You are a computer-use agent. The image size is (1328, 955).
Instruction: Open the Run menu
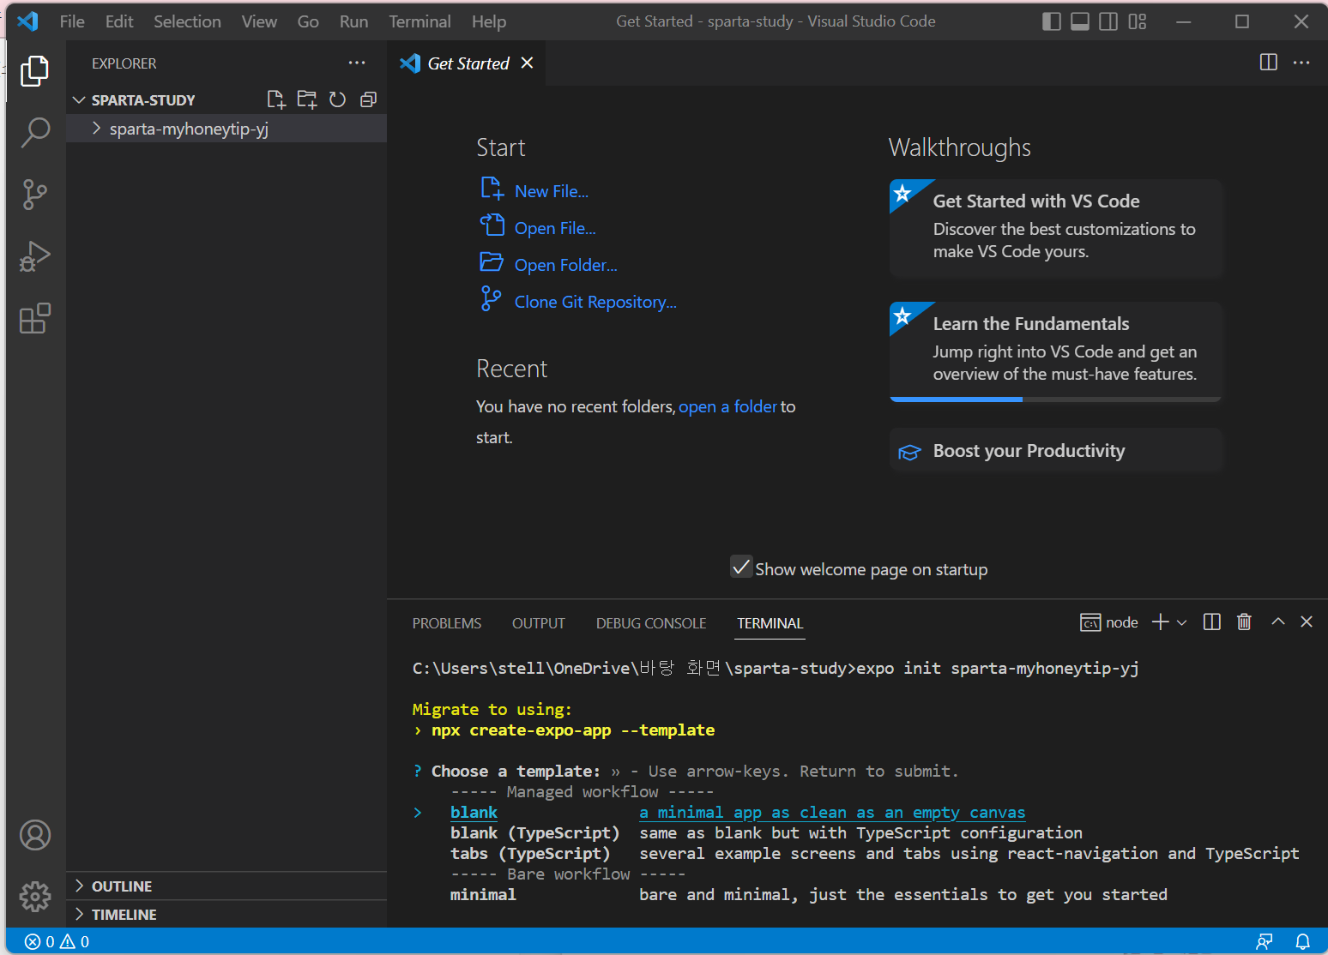(353, 21)
